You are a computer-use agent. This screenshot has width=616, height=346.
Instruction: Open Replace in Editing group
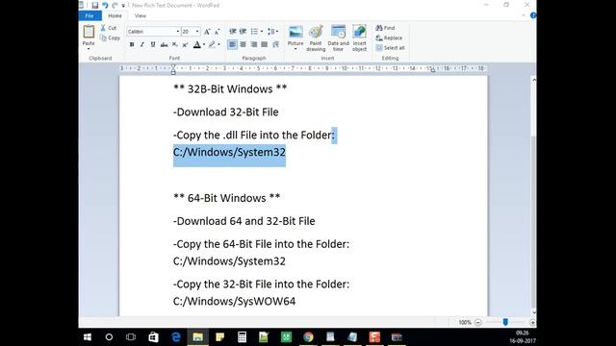click(x=389, y=38)
